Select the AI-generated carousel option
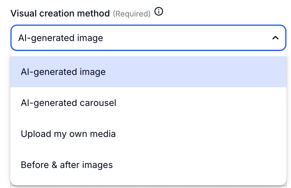Screen dimensions: 291x188 (68, 103)
